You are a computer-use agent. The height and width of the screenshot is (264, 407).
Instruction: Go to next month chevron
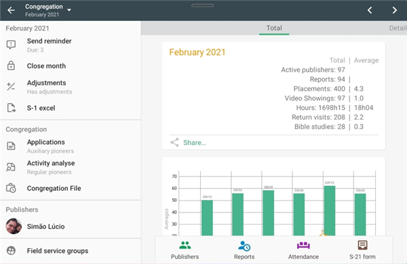tap(395, 10)
